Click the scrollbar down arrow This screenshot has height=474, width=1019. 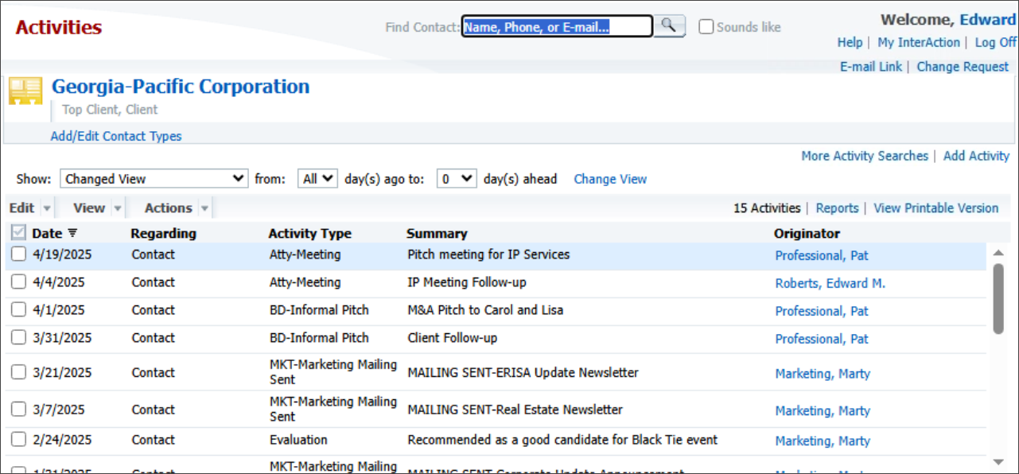click(998, 462)
